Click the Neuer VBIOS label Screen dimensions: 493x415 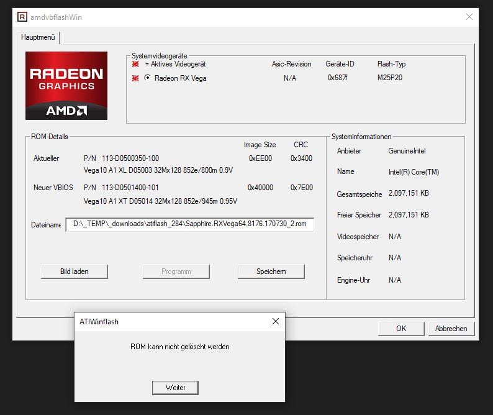pyautogui.click(x=53, y=188)
